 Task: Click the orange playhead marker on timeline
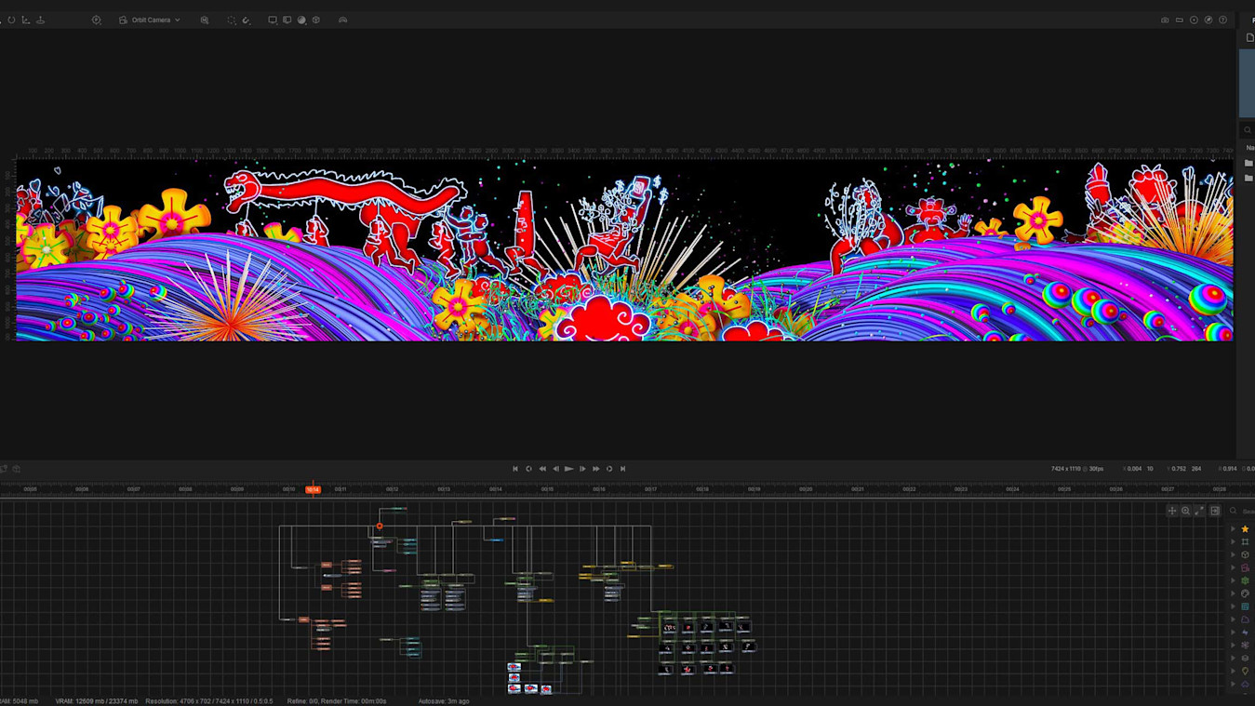coord(313,489)
